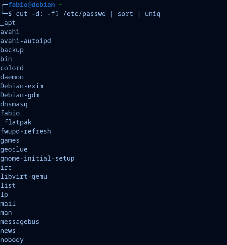
Task: Click the gnome-initial-setup line
Action: [x=37, y=158]
